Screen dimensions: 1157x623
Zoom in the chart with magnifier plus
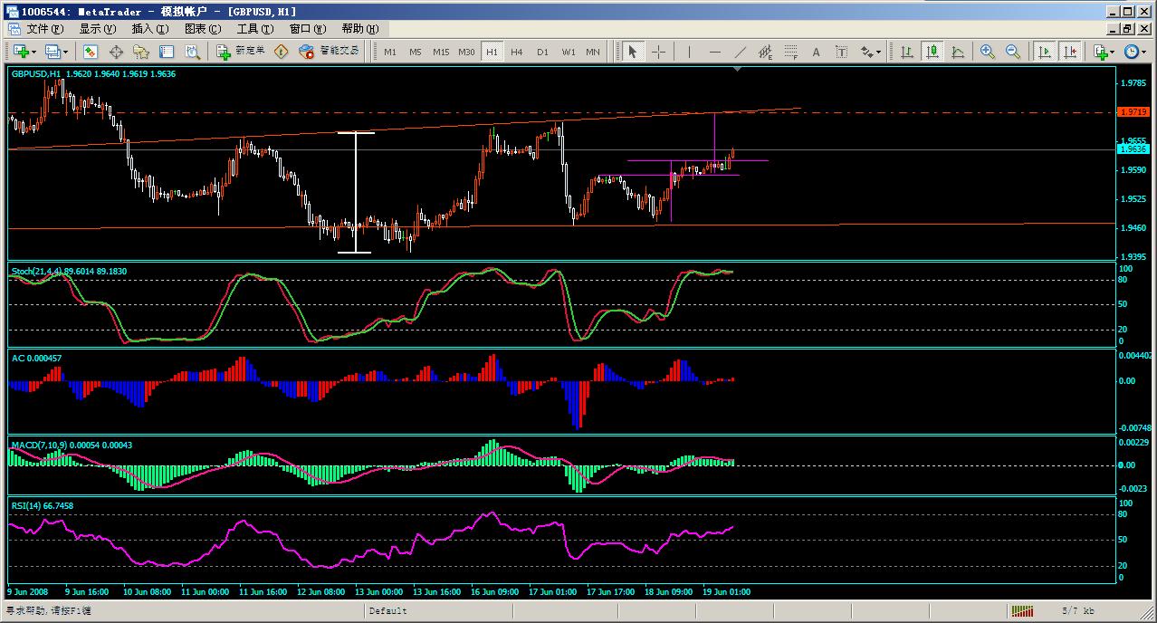(x=987, y=52)
